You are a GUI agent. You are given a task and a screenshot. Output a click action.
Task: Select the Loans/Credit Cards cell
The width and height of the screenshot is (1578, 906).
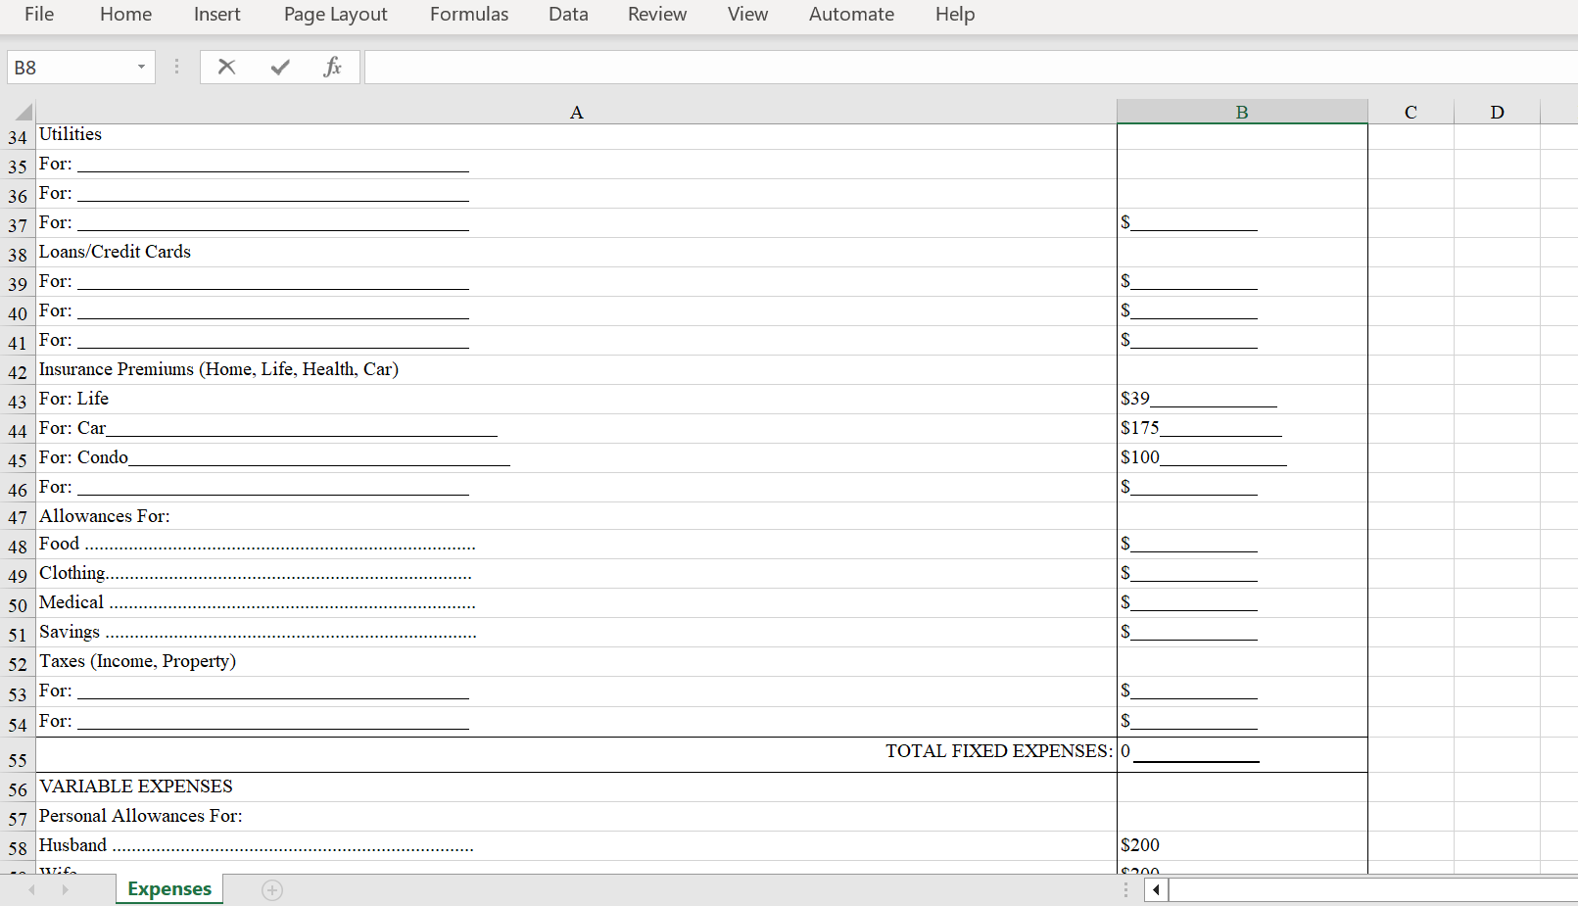point(576,253)
